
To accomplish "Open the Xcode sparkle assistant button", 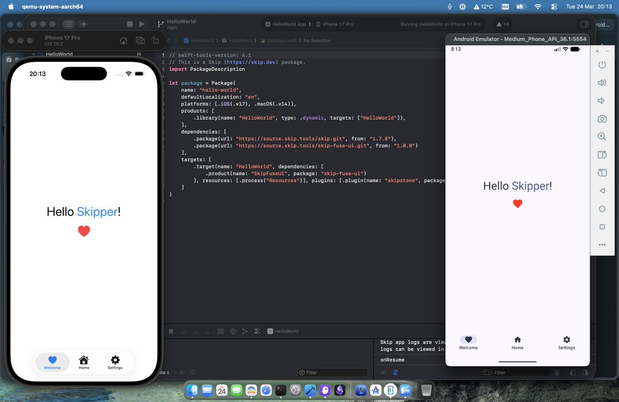I will [83, 24].
